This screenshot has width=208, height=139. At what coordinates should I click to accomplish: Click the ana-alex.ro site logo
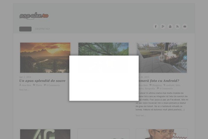pos(34,16)
